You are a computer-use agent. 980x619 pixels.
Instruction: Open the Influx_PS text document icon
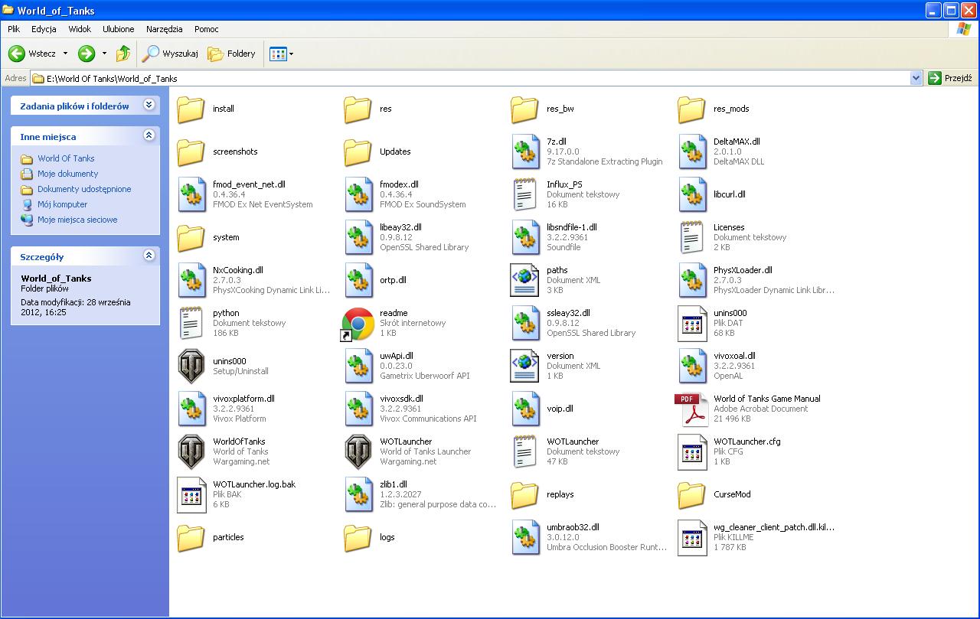tap(524, 195)
